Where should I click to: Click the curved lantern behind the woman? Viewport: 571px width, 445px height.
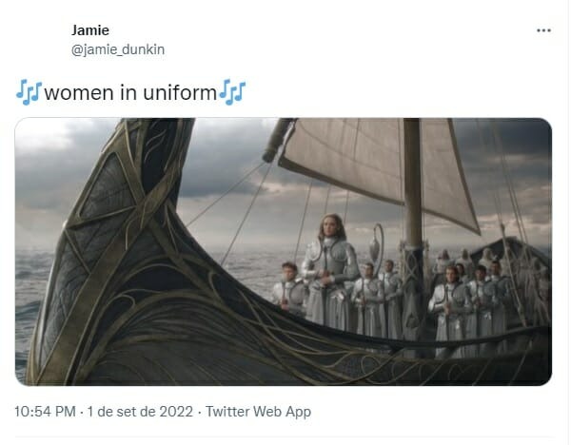click(377, 245)
